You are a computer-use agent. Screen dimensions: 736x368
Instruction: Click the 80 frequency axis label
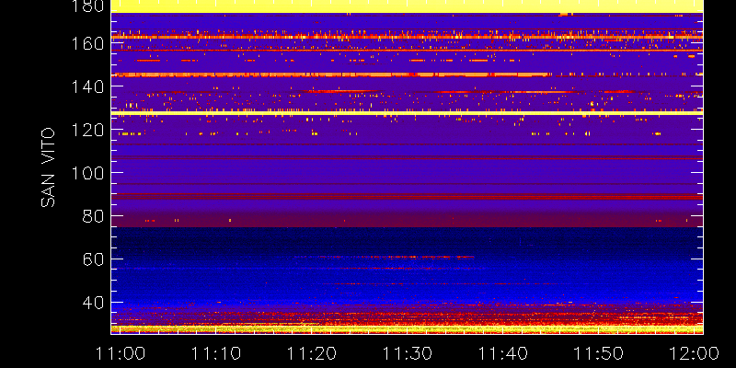pos(93,216)
